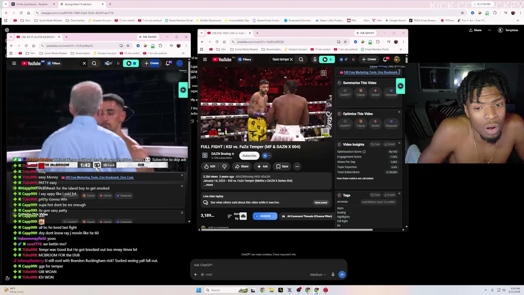Open ChatGPT Medium model selector

(x=318, y=275)
